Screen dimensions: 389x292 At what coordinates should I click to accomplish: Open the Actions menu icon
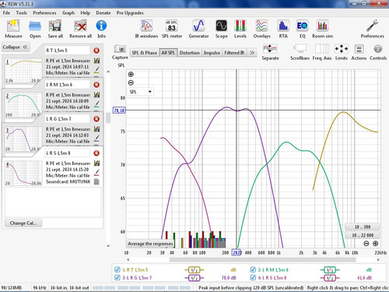point(359,52)
